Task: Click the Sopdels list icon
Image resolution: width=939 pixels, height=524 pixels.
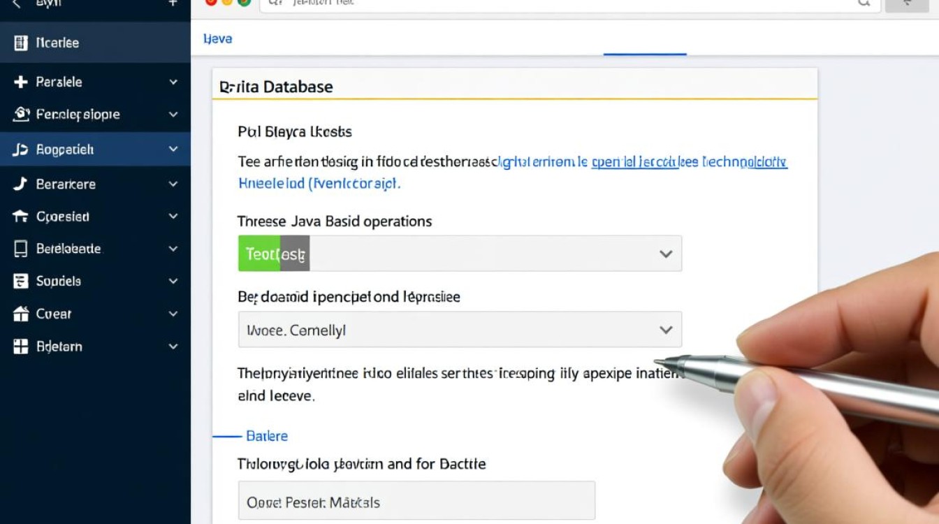Action: [x=20, y=282]
